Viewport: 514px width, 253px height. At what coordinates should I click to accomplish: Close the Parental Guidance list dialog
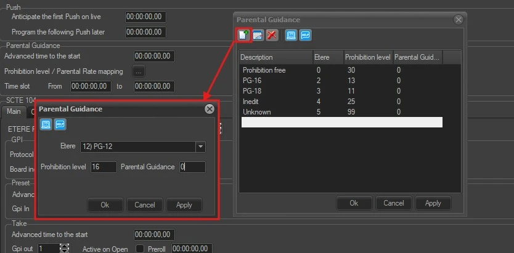[x=459, y=20]
